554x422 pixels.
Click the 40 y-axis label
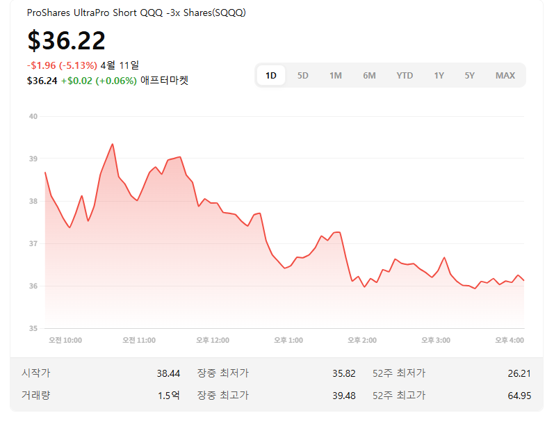[33, 116]
